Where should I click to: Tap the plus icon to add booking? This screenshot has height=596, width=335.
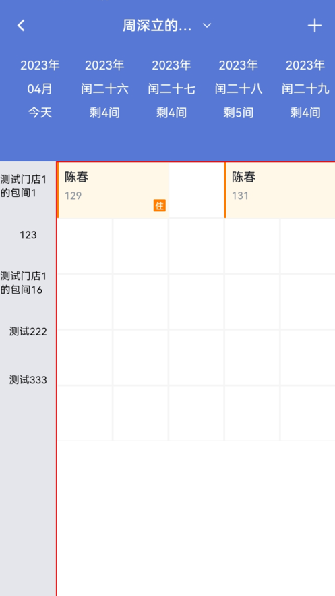[315, 26]
